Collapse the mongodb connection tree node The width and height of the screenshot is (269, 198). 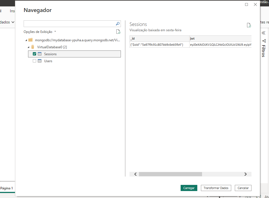point(26,40)
